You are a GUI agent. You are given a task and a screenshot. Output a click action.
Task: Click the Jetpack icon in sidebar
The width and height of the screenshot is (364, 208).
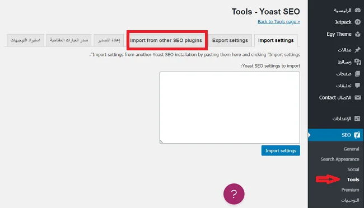357,22
